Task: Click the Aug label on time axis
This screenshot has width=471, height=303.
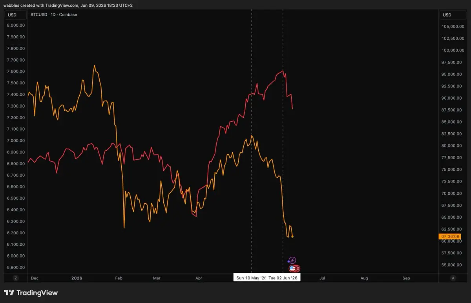Action: [x=364, y=278]
